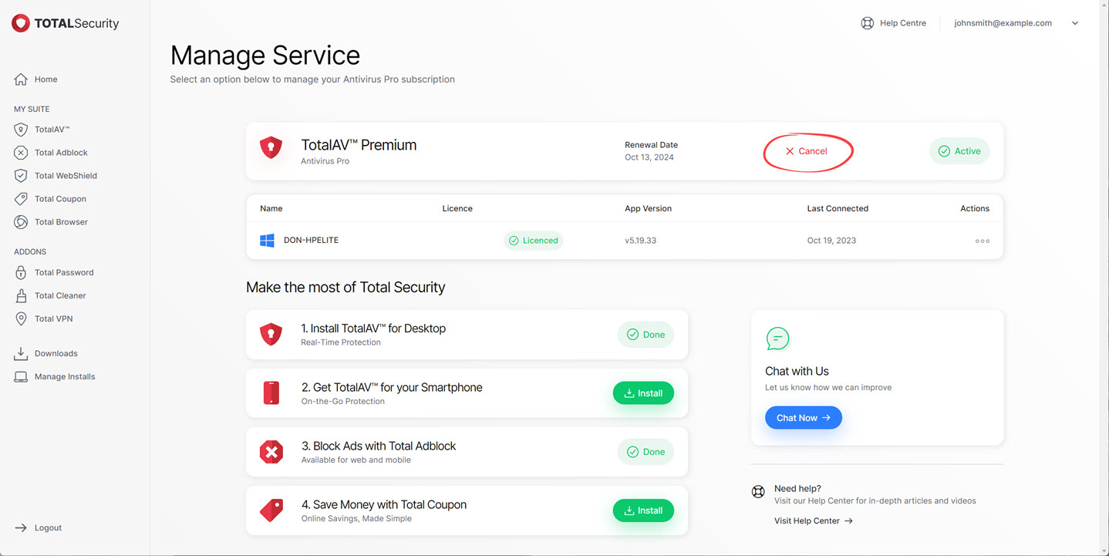Image resolution: width=1109 pixels, height=556 pixels.
Task: Open Total Adblock from the sidebar
Action: [x=61, y=153]
